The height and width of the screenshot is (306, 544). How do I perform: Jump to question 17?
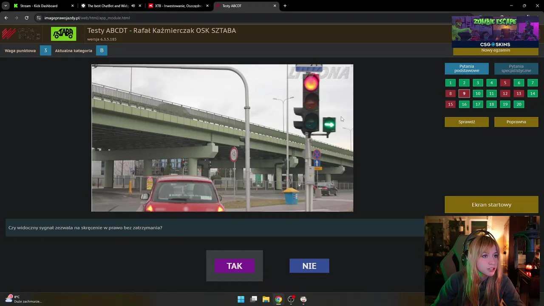[478, 104]
